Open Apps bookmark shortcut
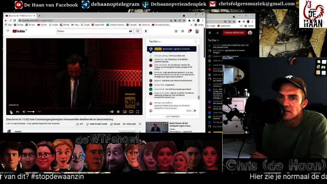Image resolution: width=327 pixels, height=184 pixels. click(x=8, y=25)
